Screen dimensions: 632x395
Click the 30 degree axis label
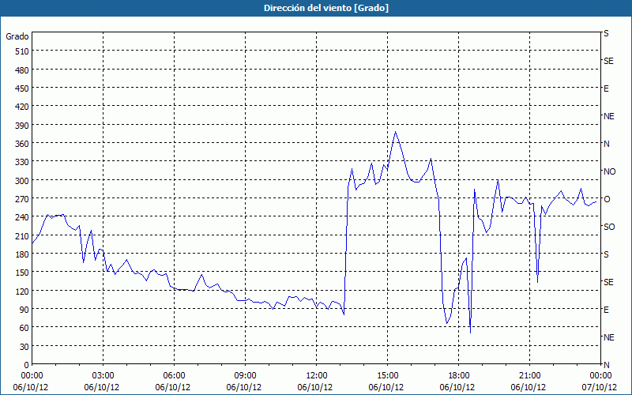click(x=24, y=347)
